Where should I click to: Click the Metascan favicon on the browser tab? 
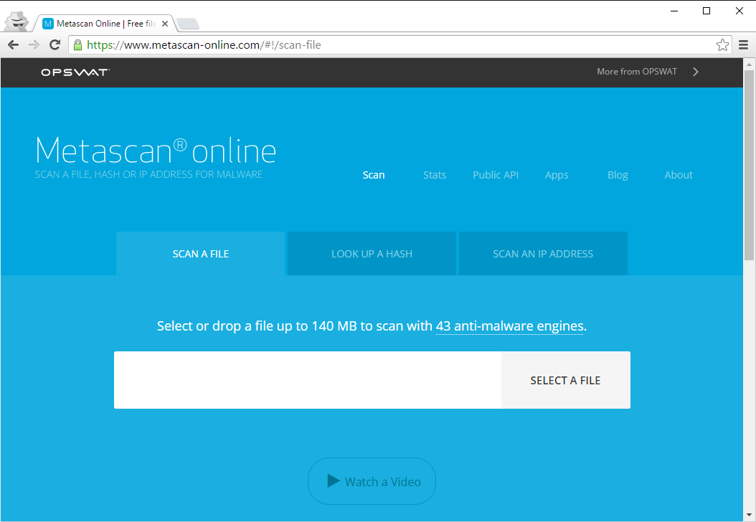point(47,22)
